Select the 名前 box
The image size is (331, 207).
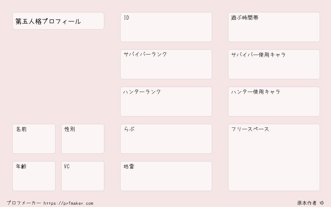tap(34, 139)
